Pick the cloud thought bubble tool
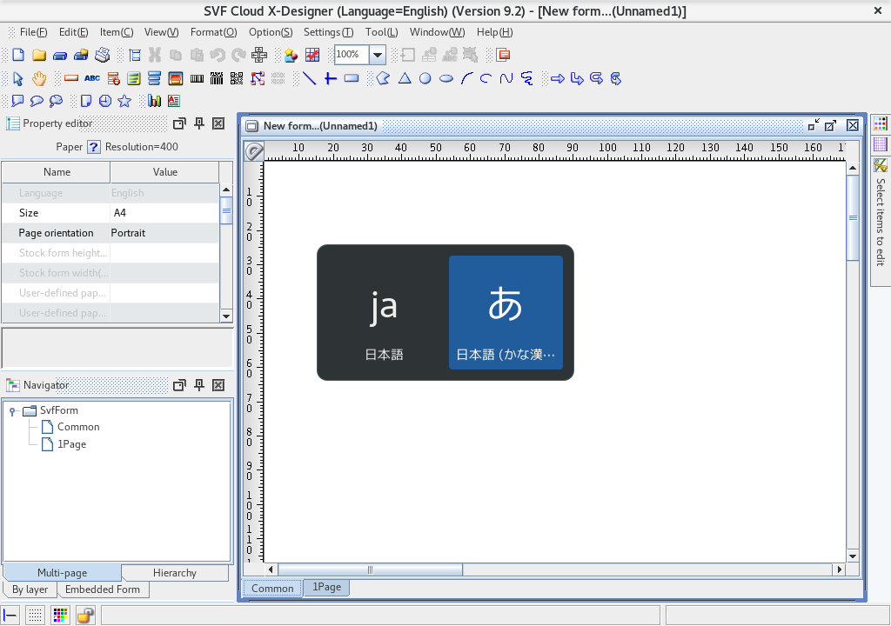Screen dimensions: 891x626 pyautogui.click(x=56, y=101)
